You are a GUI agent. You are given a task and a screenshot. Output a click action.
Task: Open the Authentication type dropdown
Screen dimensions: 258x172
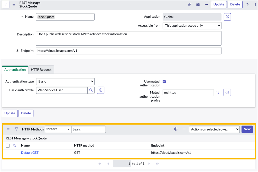coord(65,81)
